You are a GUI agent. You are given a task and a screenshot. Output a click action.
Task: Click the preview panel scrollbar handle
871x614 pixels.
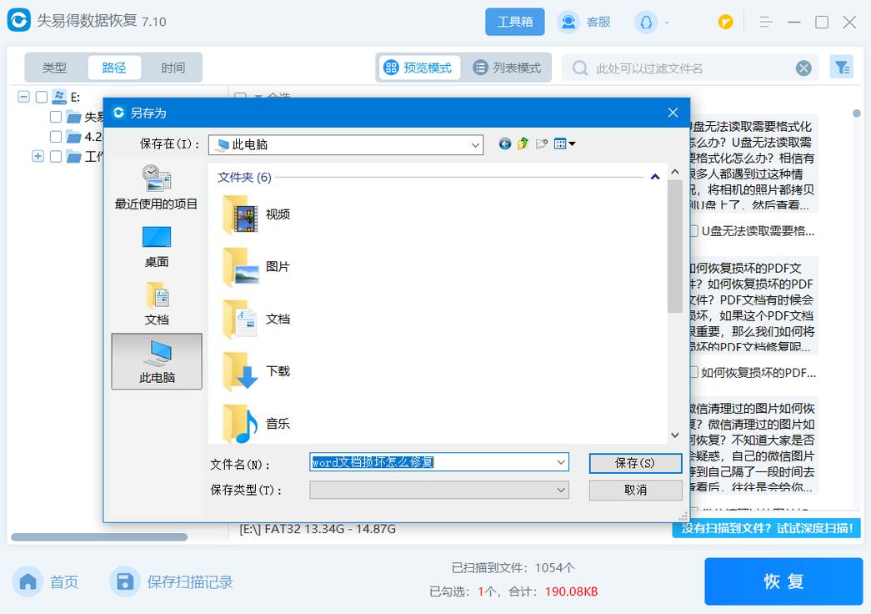(x=856, y=113)
